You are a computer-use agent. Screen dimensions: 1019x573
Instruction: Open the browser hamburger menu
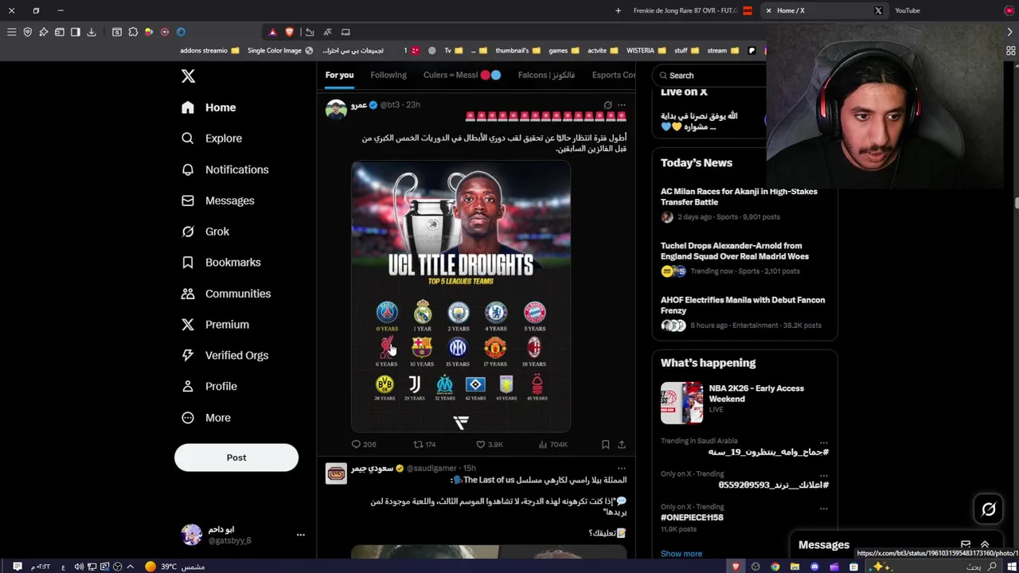click(x=11, y=32)
